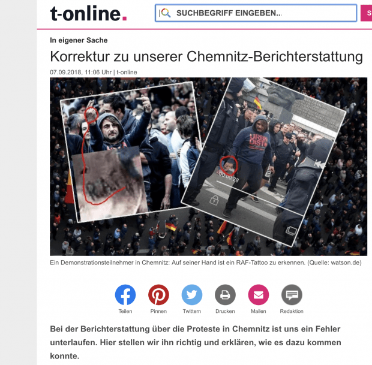Click the 'Twittern' text label

click(191, 311)
